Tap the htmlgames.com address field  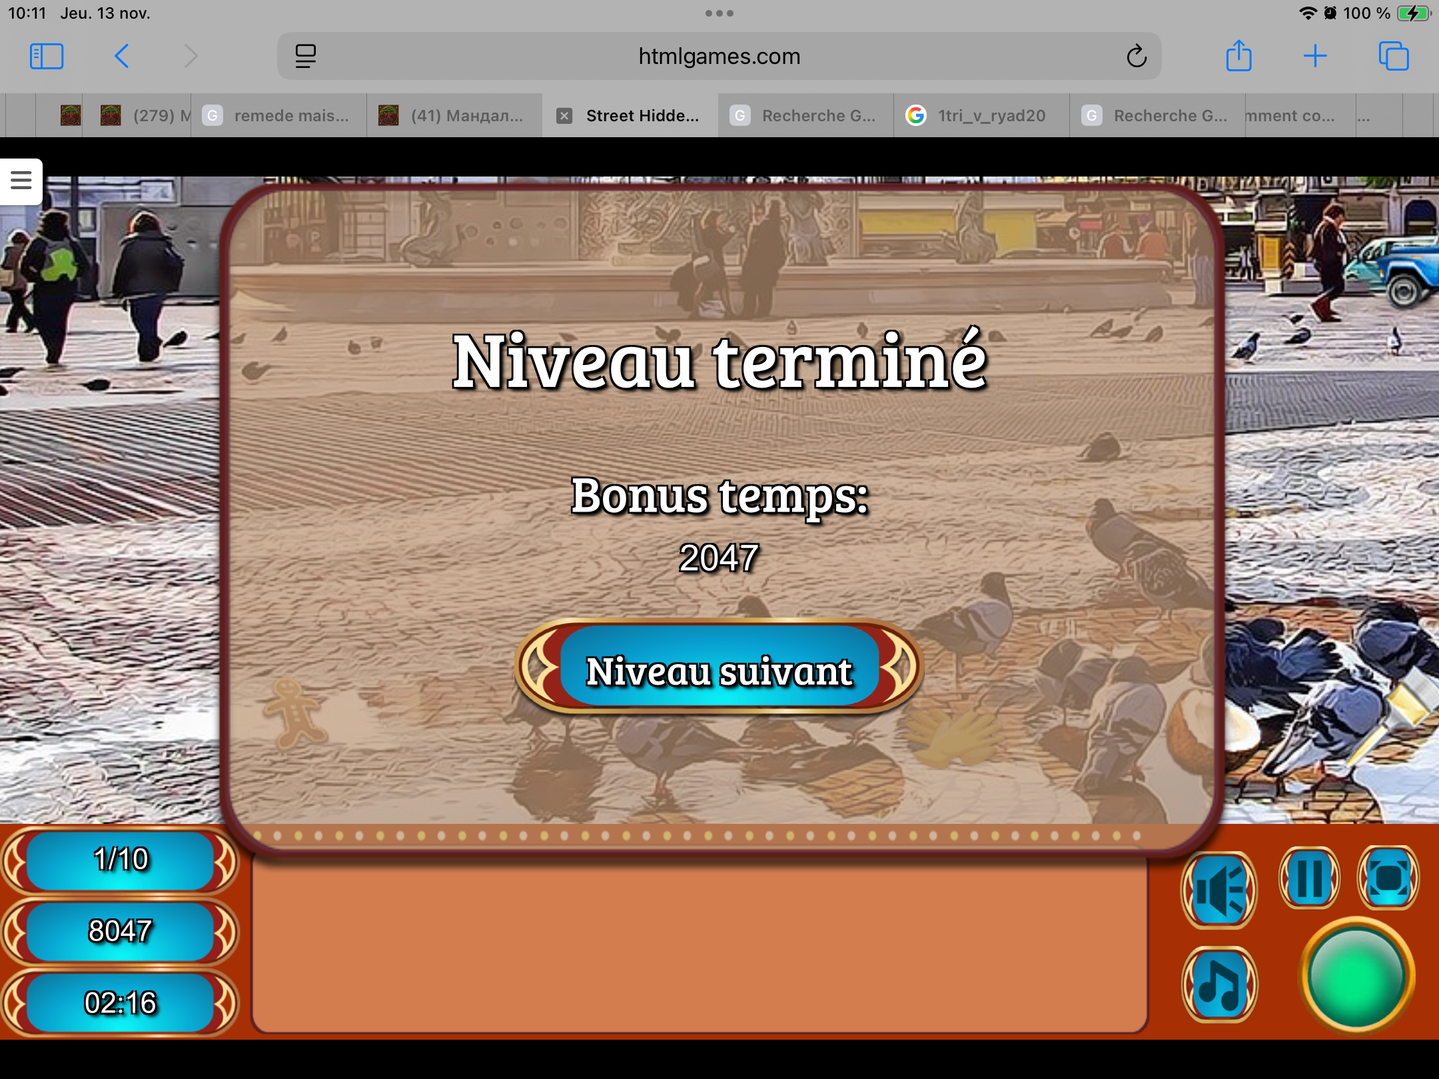click(719, 57)
